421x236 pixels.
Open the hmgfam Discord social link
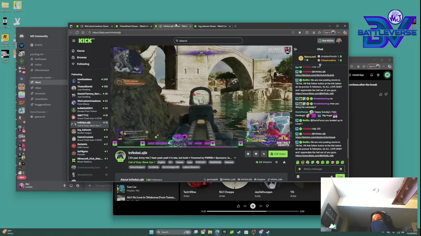click(260, 179)
